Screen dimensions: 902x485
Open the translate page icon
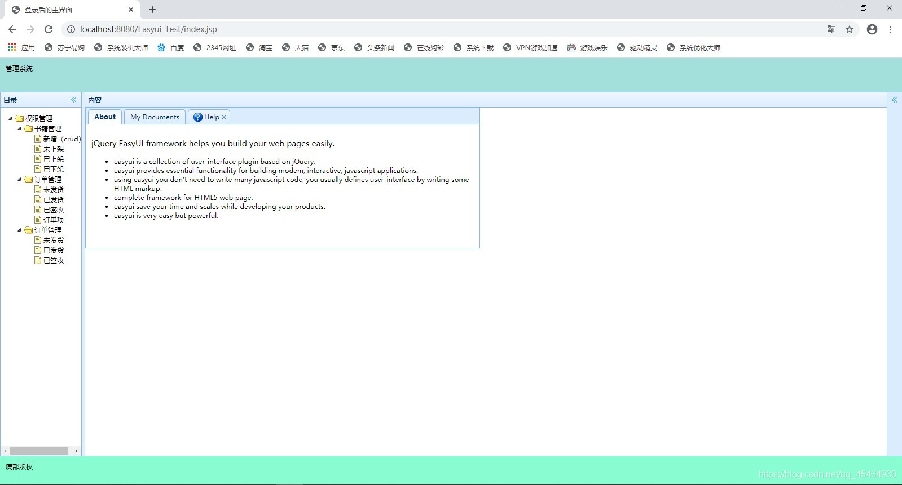pyautogui.click(x=831, y=29)
